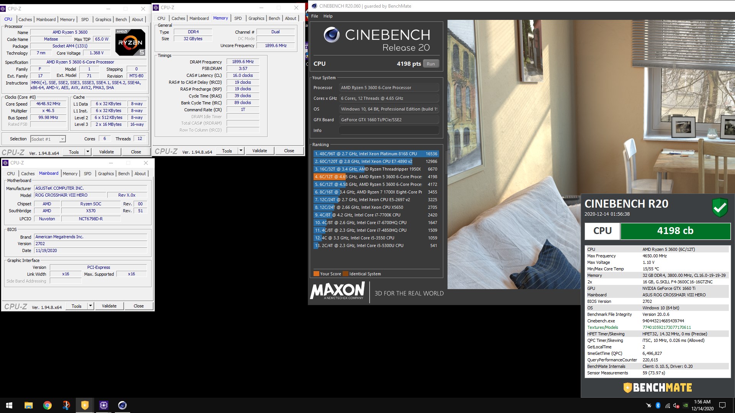
Task: Click BIOS Version 2702 field
Action: pos(91,244)
